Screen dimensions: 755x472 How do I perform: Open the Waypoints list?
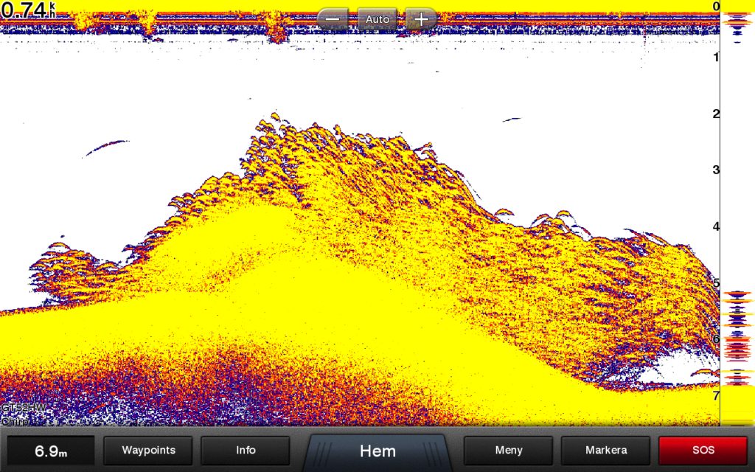click(148, 450)
